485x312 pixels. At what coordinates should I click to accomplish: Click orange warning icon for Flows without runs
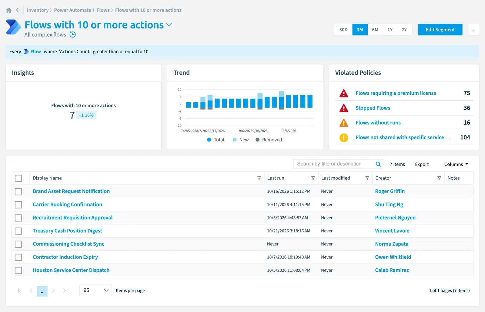pos(344,123)
